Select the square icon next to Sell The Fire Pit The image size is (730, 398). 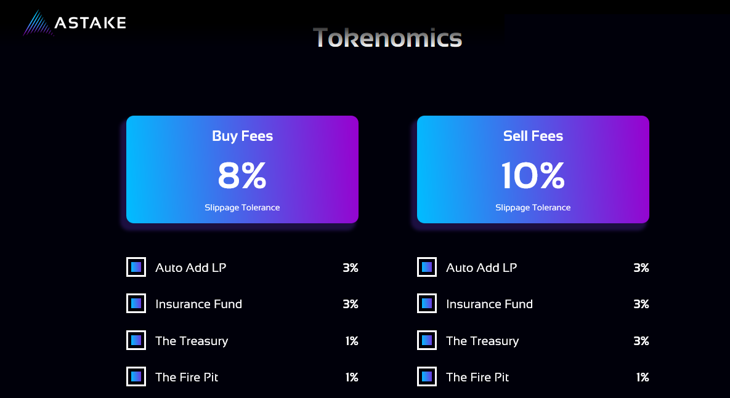click(427, 376)
